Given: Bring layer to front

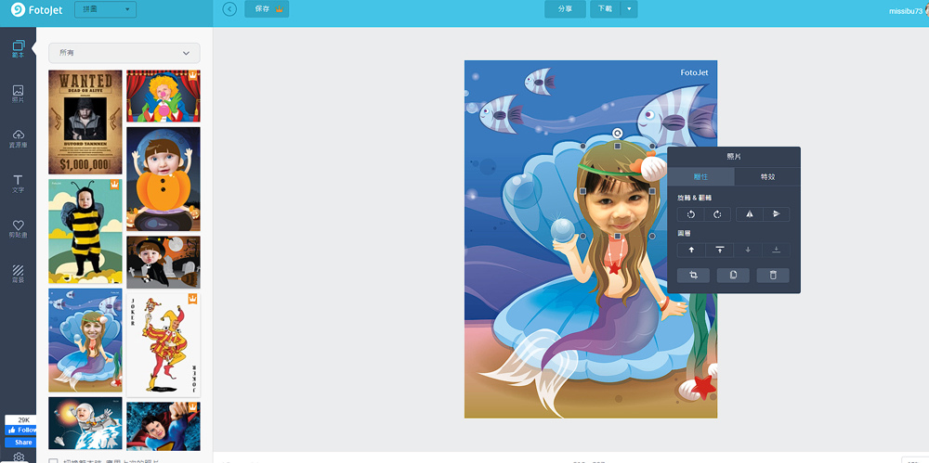Looking at the screenshot, I should tap(719, 250).
